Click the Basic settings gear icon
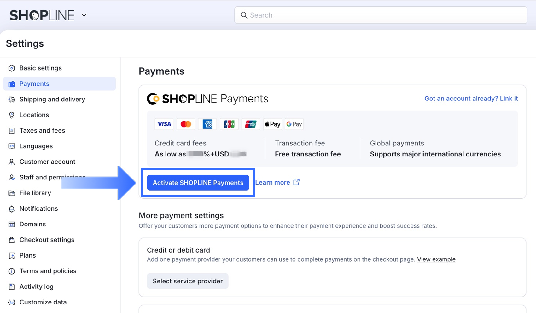This screenshot has height=313, width=536. [12, 68]
